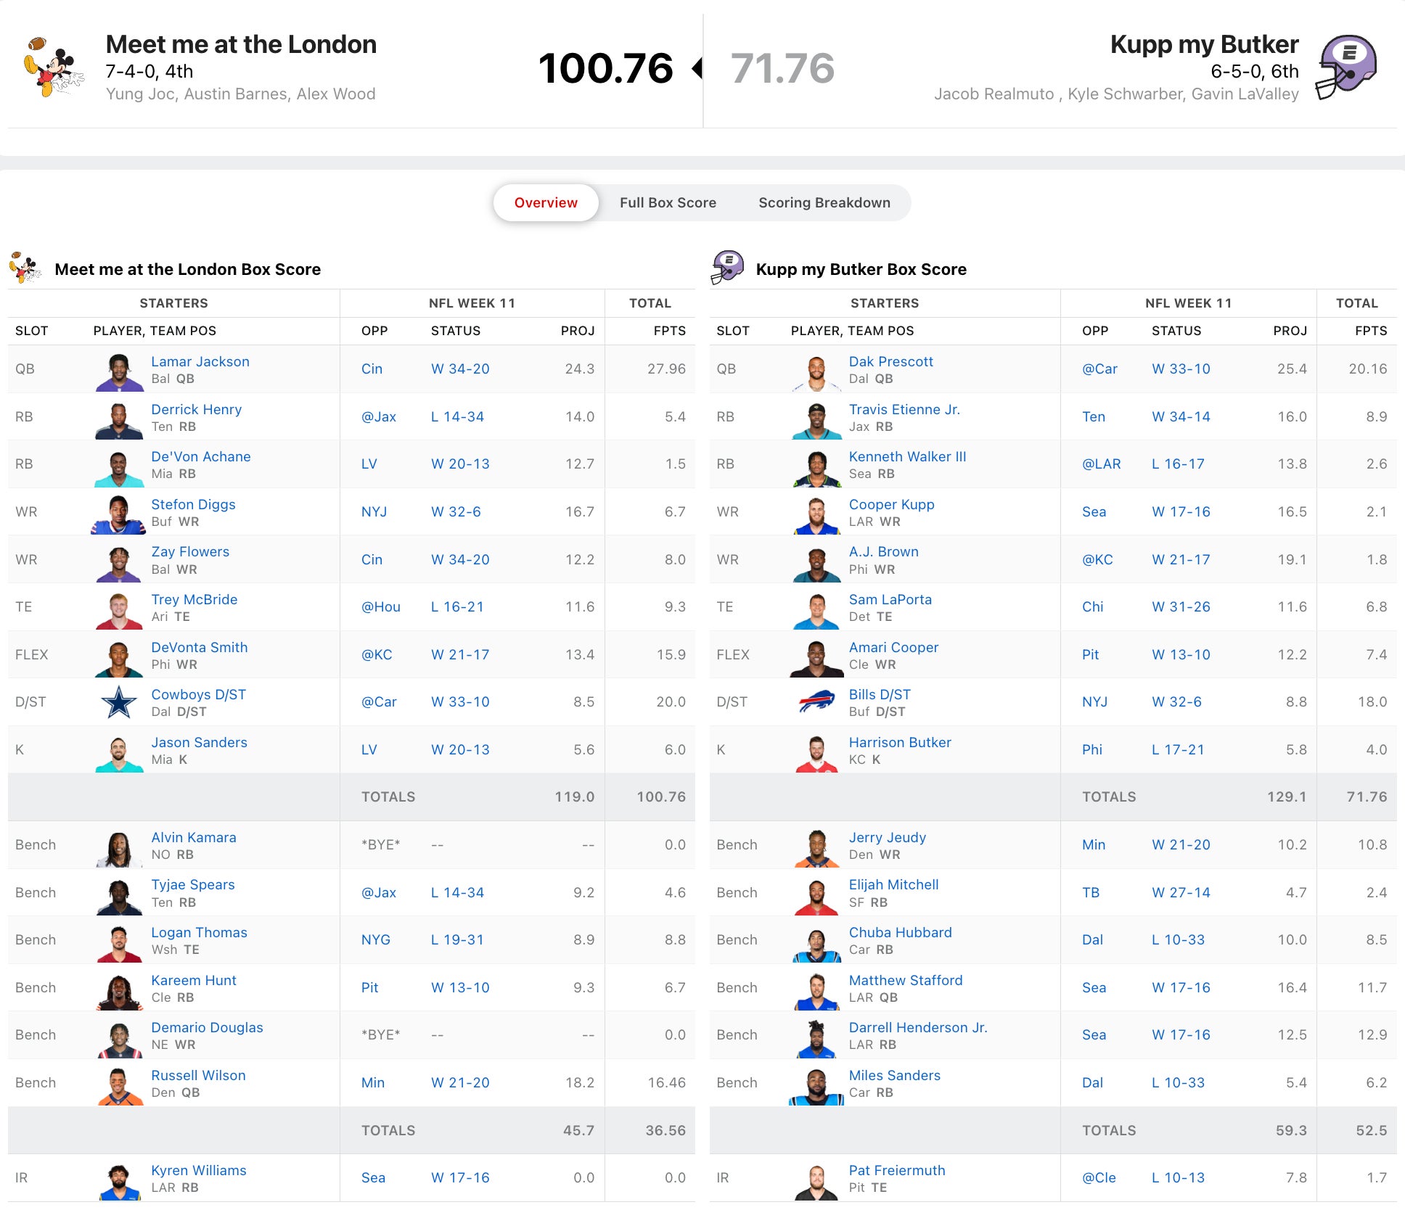Open Cooper Kupp's player link
Image resolution: width=1405 pixels, height=1210 pixels.
891,504
